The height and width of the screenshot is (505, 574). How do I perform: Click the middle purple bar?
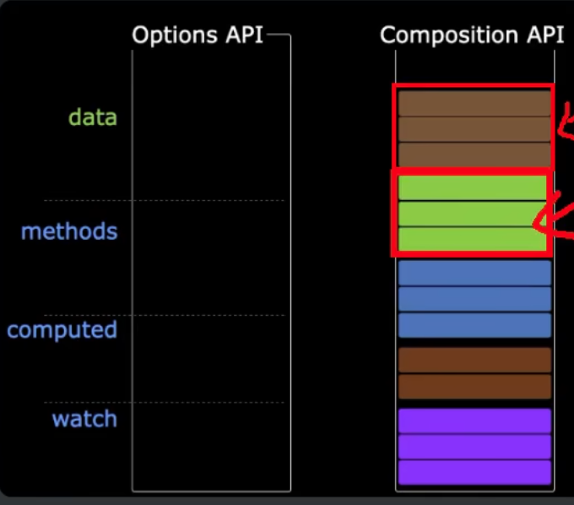click(474, 447)
